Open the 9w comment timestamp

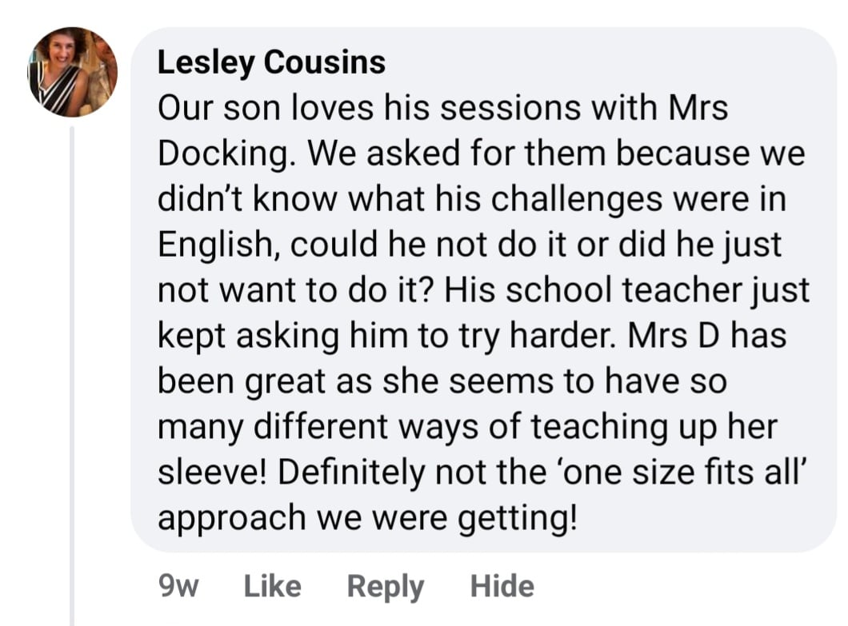[x=179, y=586]
